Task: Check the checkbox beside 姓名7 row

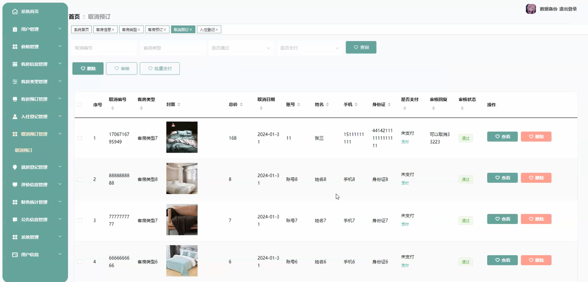Action: (x=80, y=220)
